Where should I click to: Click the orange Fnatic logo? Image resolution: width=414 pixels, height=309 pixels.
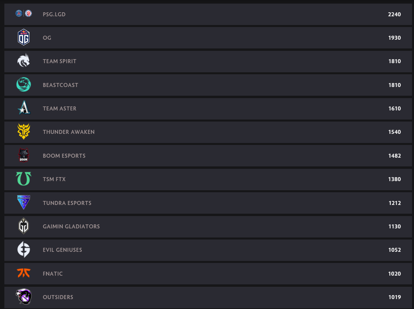23,273
